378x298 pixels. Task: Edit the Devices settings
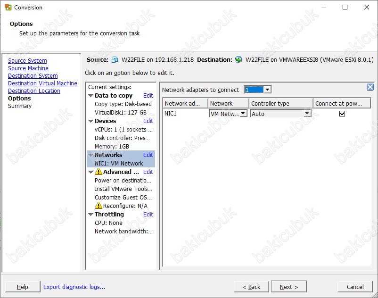coord(148,121)
